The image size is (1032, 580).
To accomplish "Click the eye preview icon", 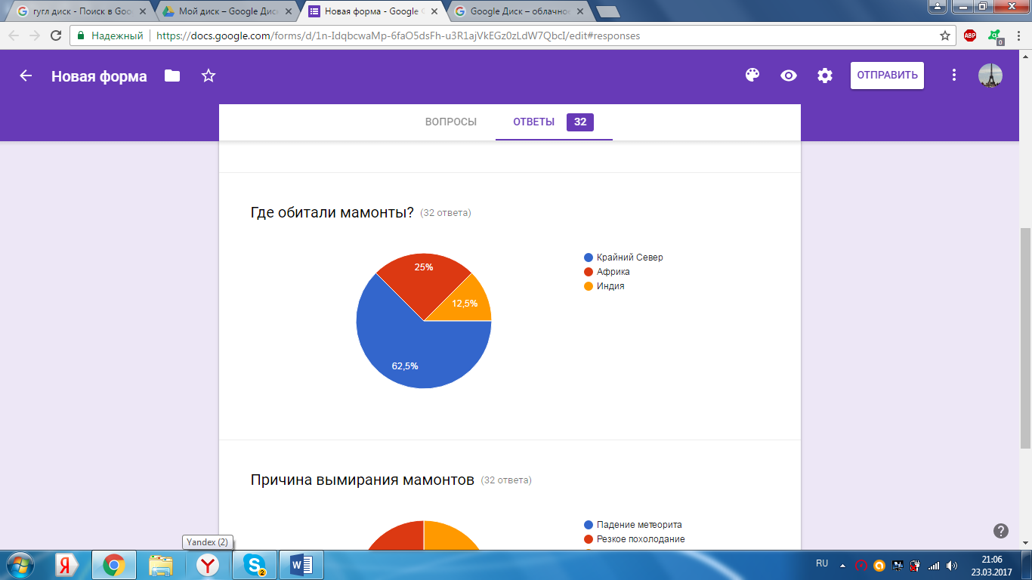I will pos(789,76).
